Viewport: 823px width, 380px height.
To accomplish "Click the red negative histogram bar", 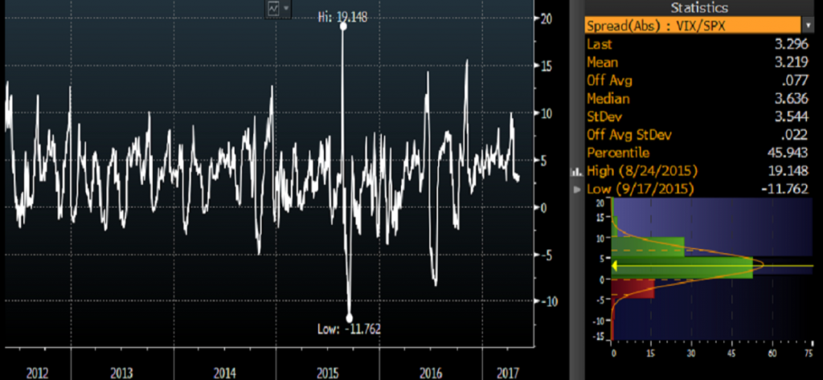I will (635, 288).
